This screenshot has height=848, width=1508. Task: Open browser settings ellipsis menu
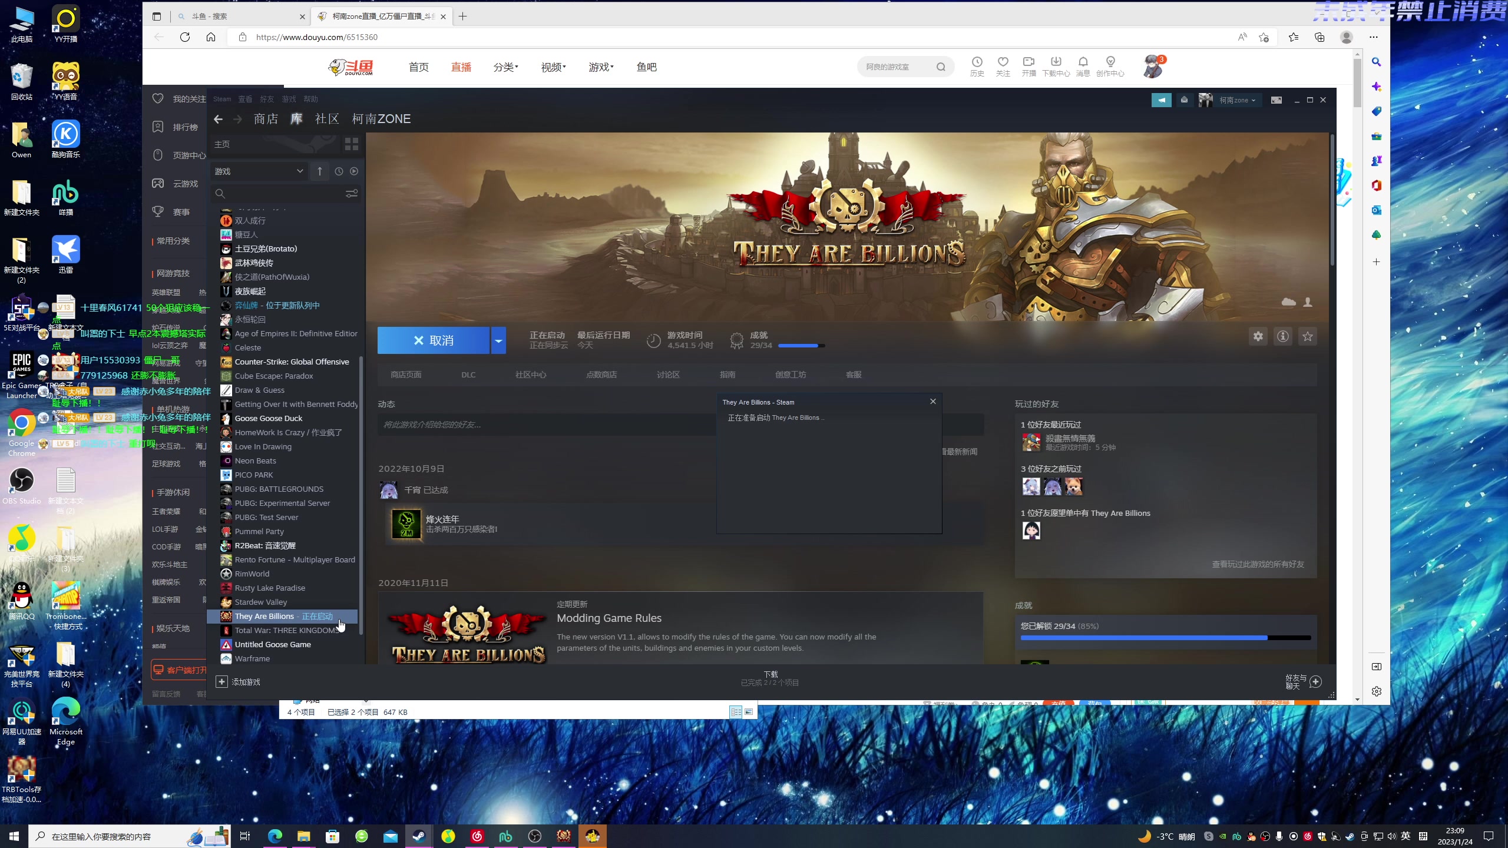pos(1374,37)
